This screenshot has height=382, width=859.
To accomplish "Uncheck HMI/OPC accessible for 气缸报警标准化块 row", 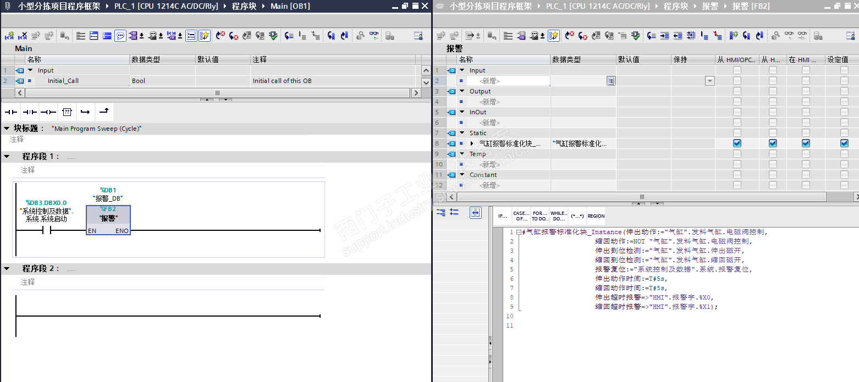I will (737, 143).
